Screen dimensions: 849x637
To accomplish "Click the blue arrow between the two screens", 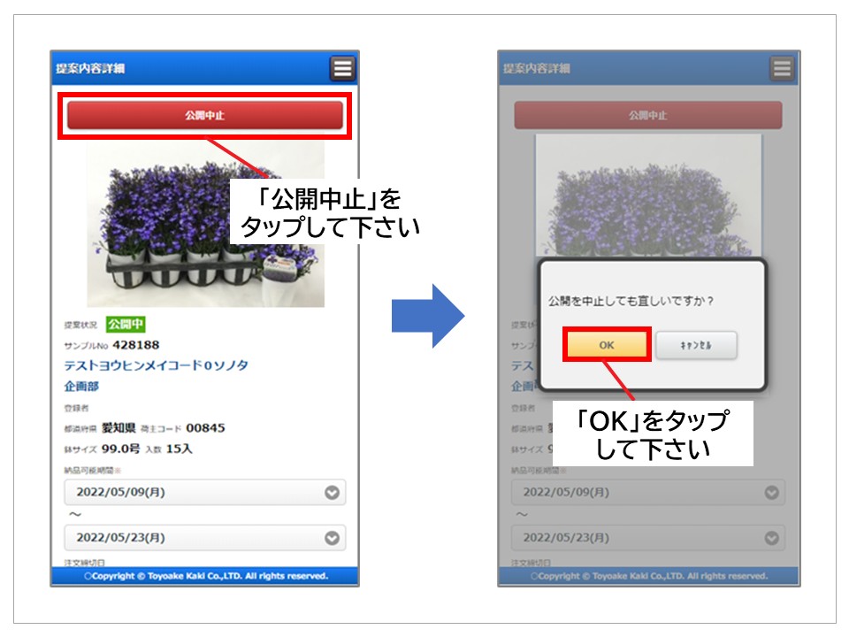I will click(x=428, y=316).
